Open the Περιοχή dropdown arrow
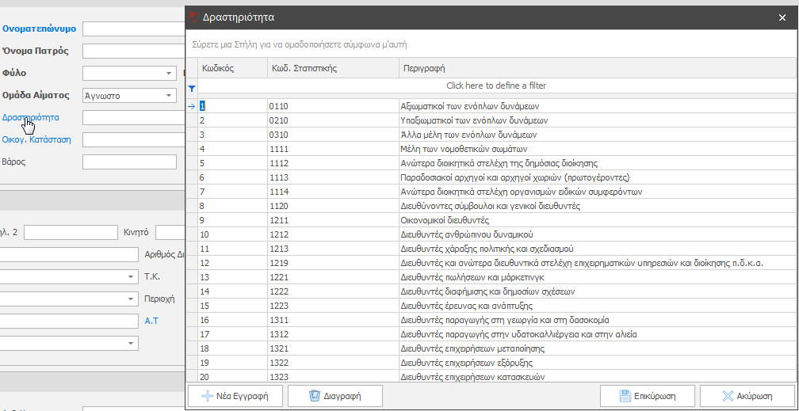799x411 pixels. [x=130, y=299]
